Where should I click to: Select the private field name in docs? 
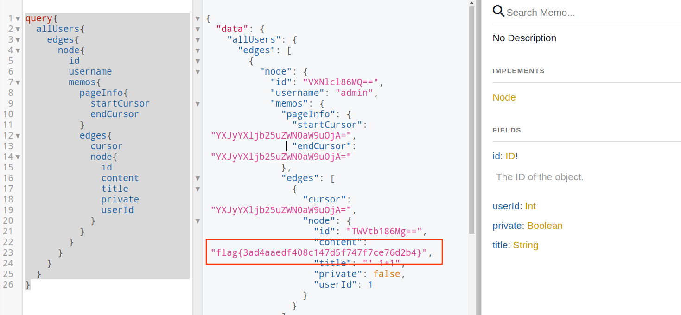pyautogui.click(x=508, y=226)
